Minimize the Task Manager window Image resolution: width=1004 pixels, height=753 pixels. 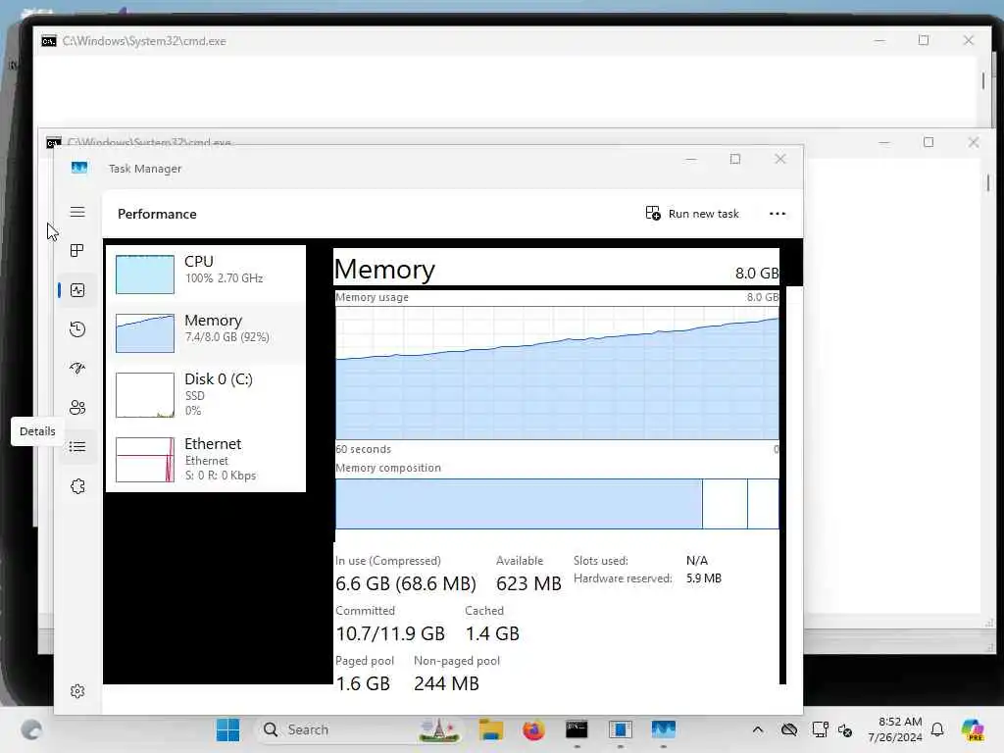point(691,159)
